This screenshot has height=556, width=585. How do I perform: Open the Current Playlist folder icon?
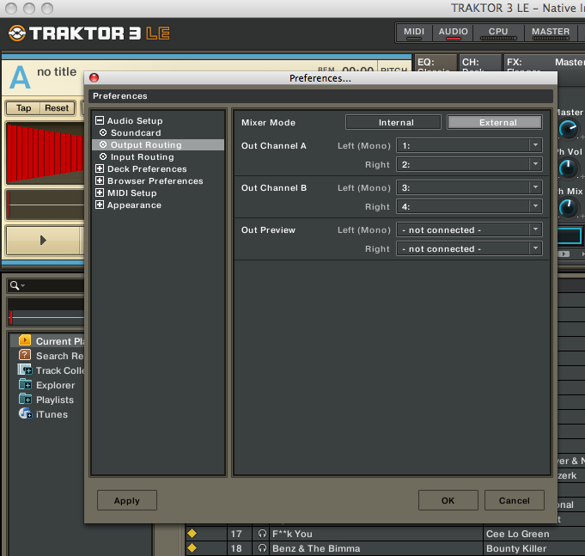point(25,340)
